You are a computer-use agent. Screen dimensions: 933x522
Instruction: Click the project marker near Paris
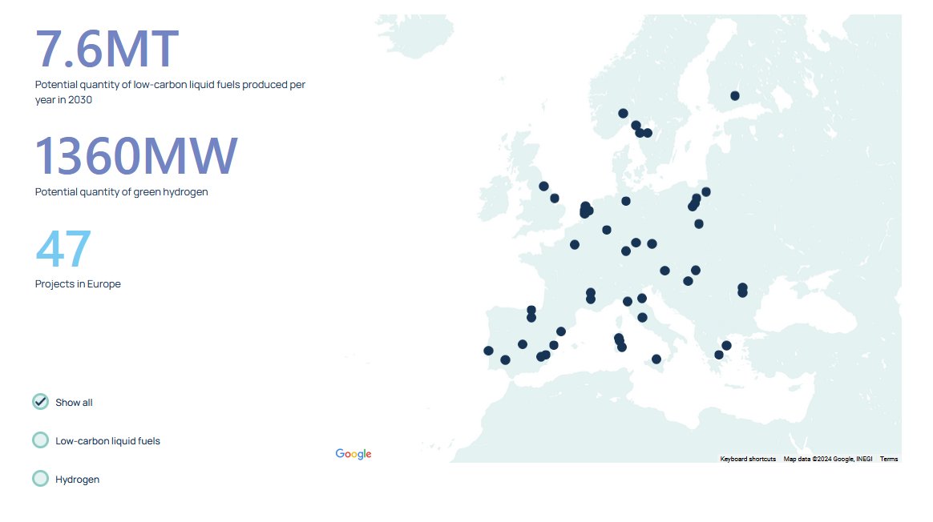point(575,244)
